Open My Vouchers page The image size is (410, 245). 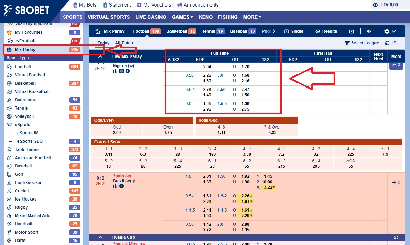point(154,5)
